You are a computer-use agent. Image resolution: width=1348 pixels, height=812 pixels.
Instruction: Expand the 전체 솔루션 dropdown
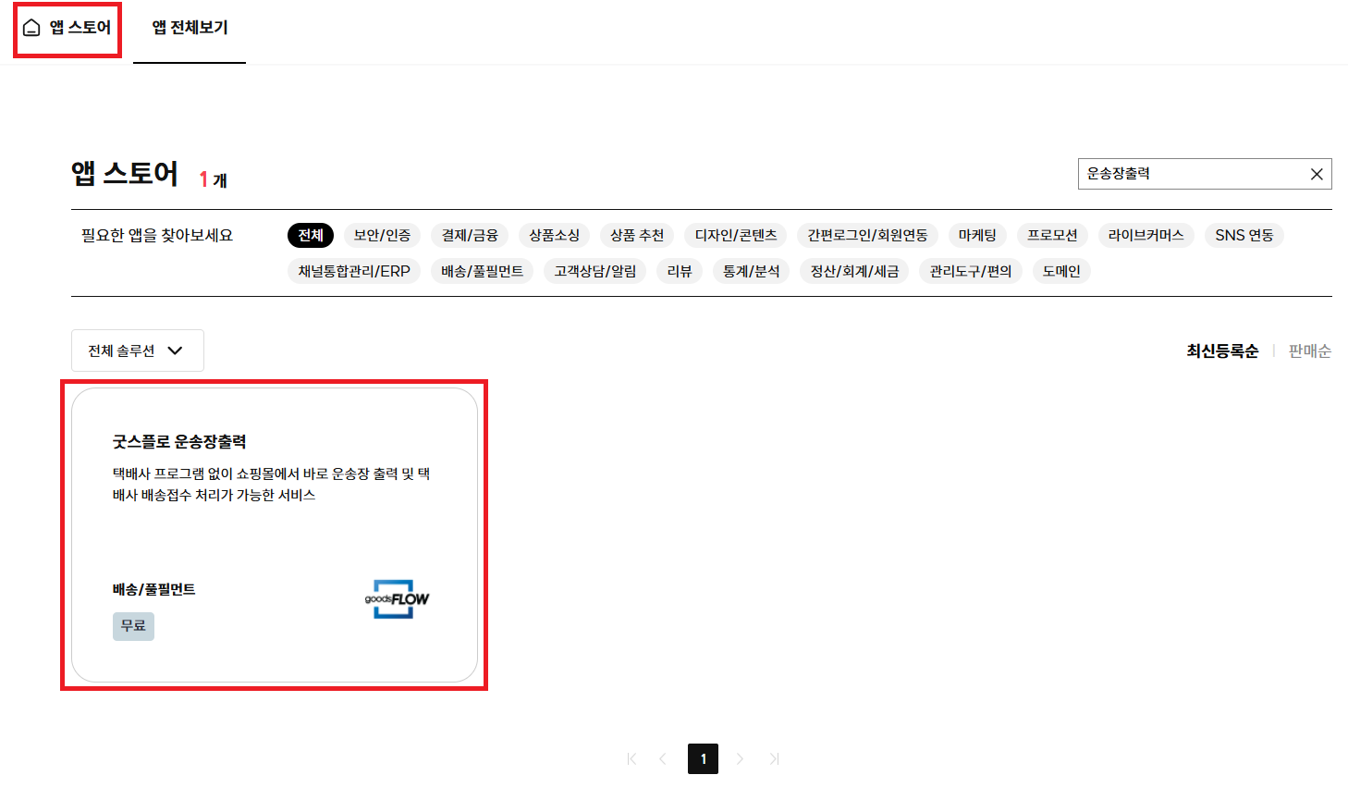coord(137,351)
